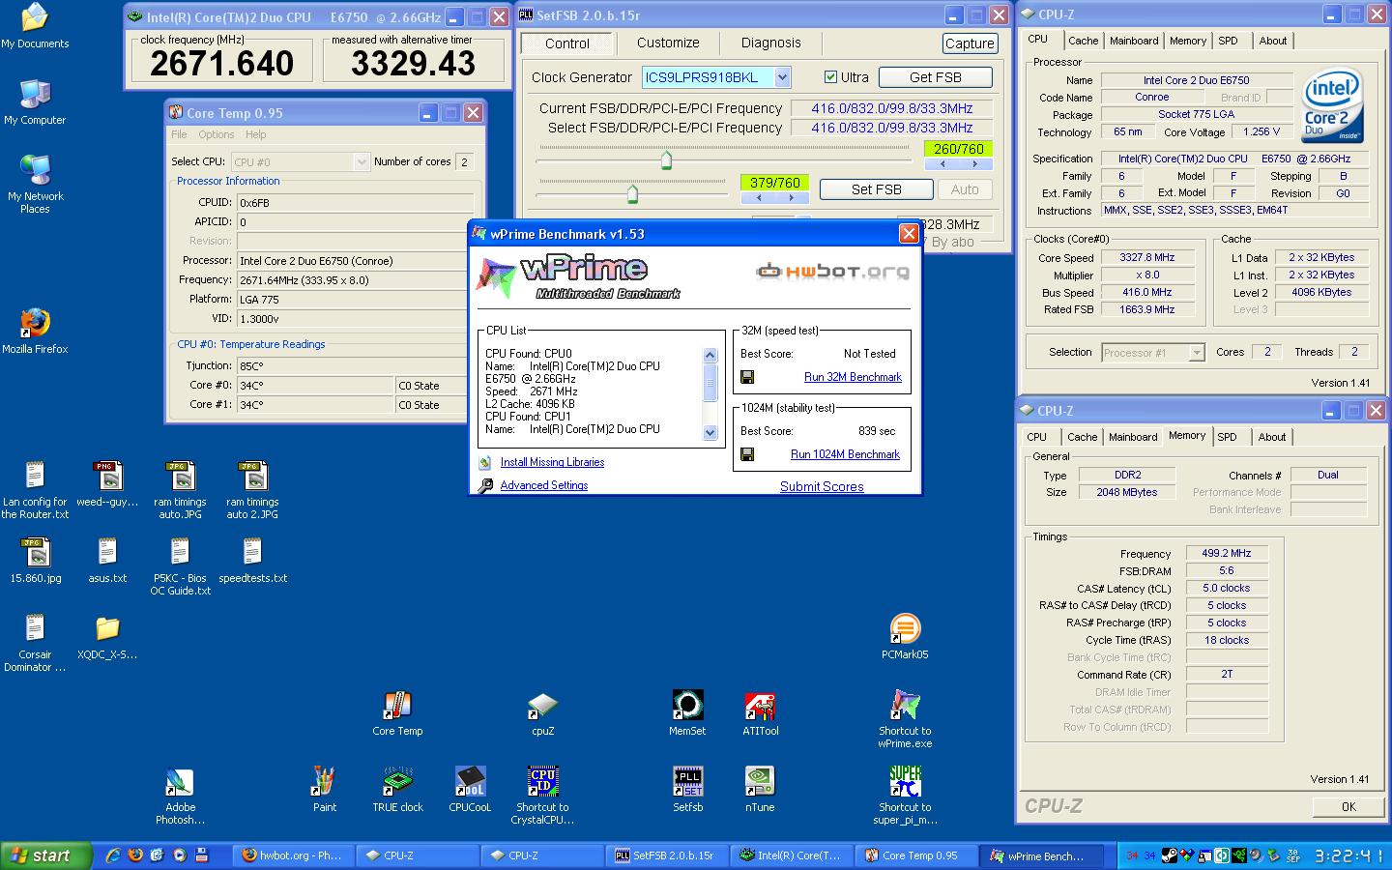The height and width of the screenshot is (870, 1392).
Task: Open SPD tab in bottom CPU-Z window
Action: coord(1227,437)
